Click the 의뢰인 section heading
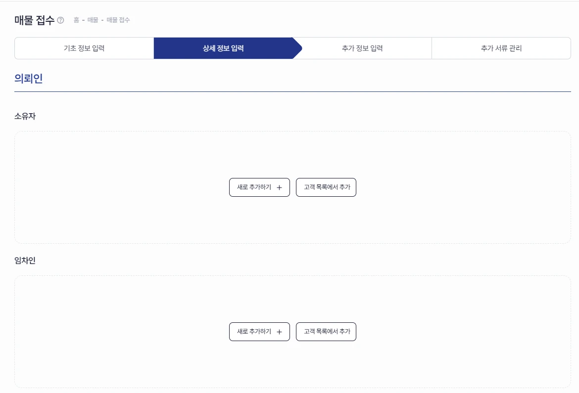The image size is (579, 393). [x=28, y=79]
